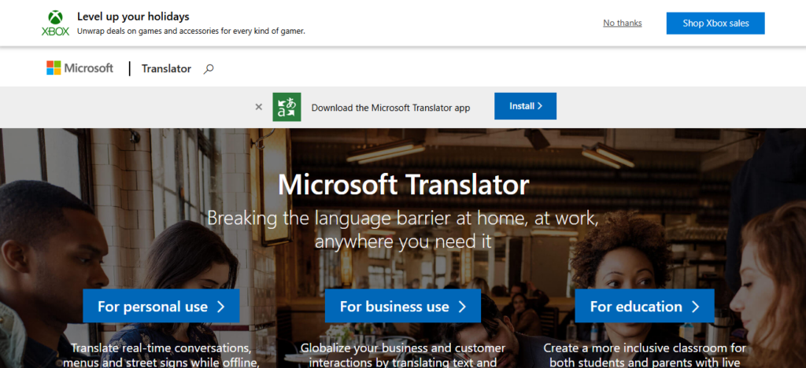Click the Breaking the language barrier tagline
Viewport: 806px width, 368px height.
(404, 230)
